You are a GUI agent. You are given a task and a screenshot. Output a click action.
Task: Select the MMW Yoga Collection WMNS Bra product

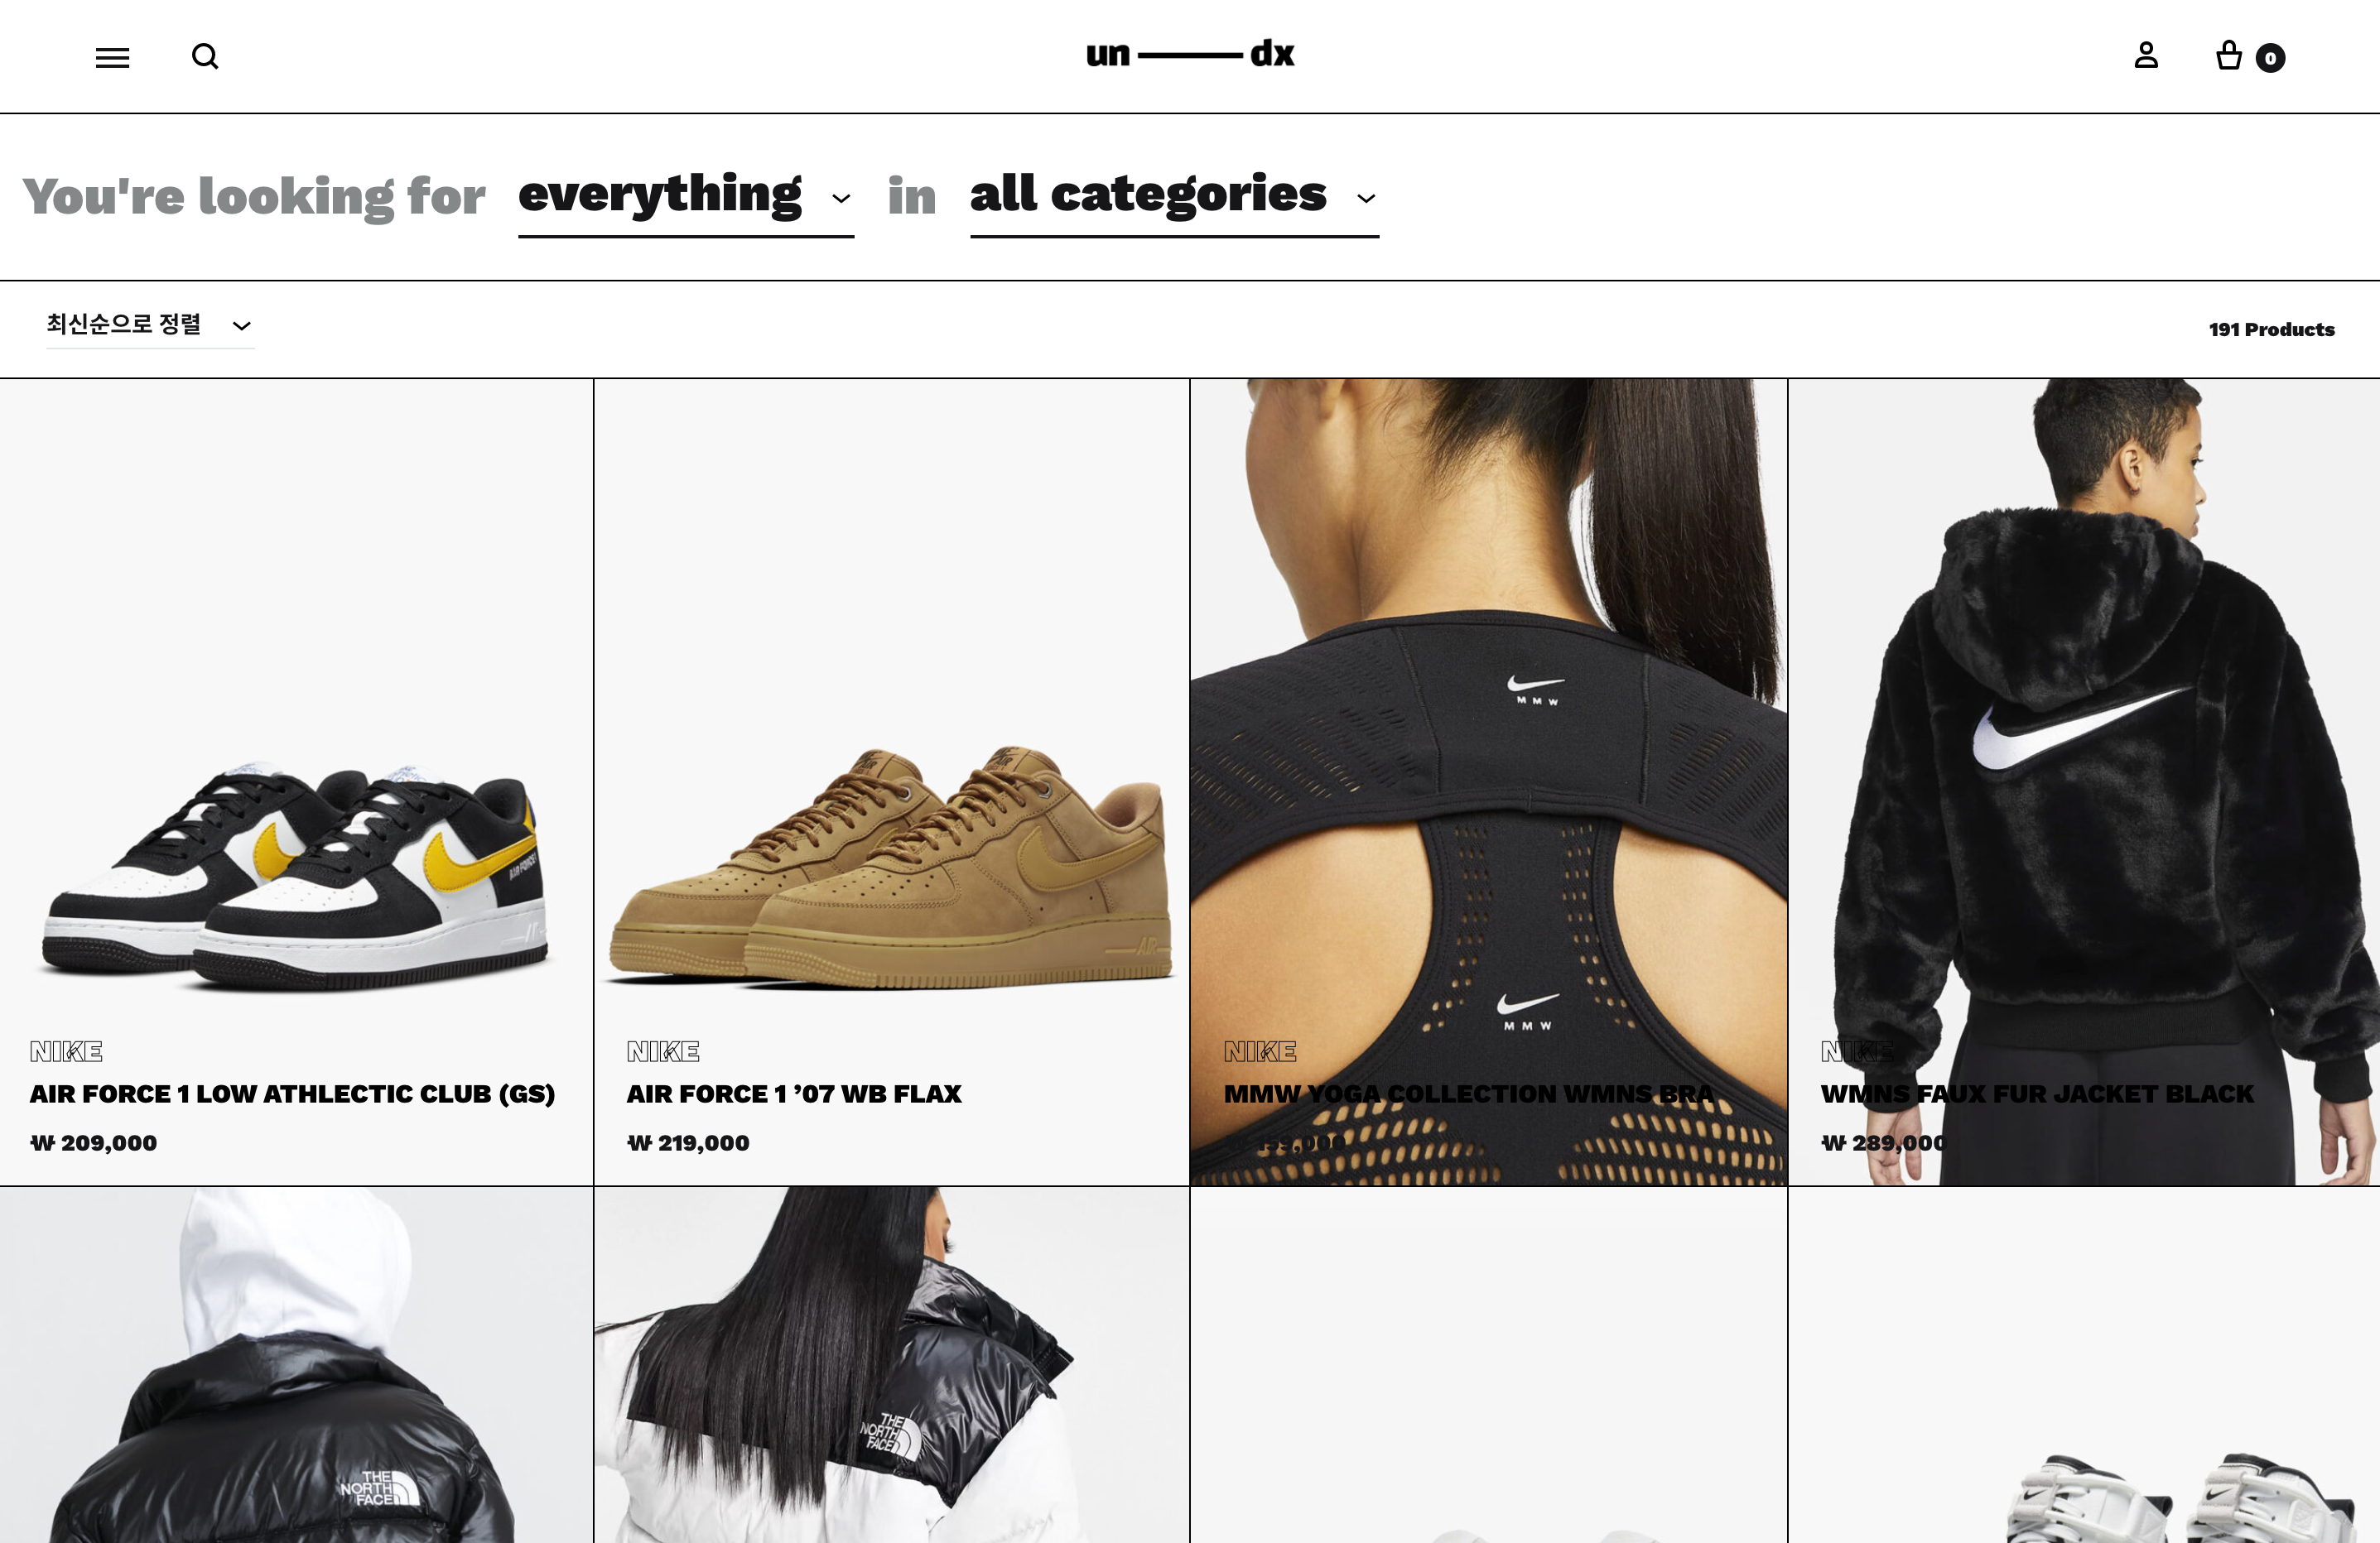click(1469, 1094)
